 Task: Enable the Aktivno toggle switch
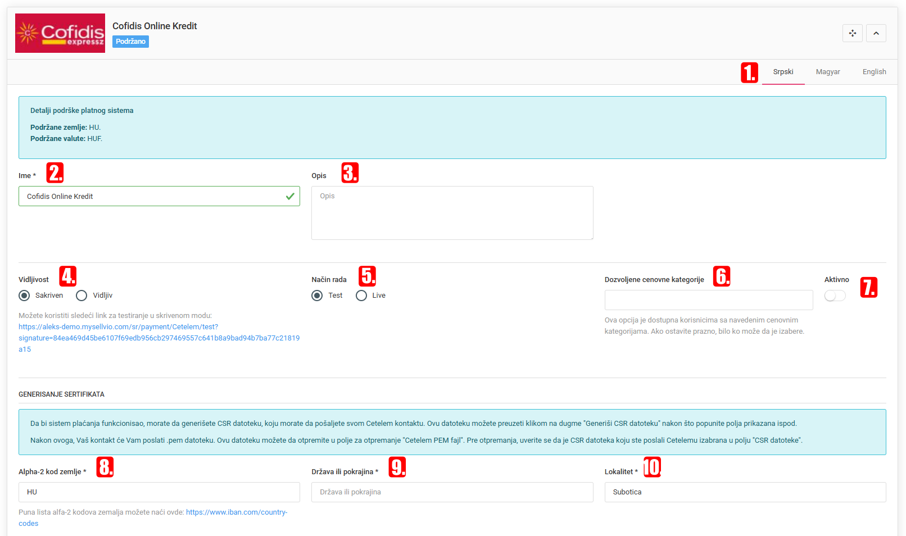[835, 296]
